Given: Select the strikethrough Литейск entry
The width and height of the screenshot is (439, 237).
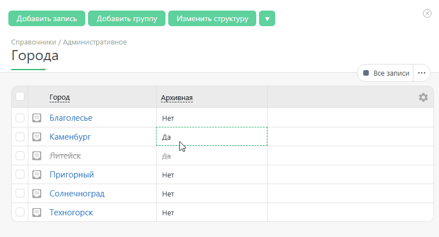Looking at the screenshot, I should pos(65,156).
